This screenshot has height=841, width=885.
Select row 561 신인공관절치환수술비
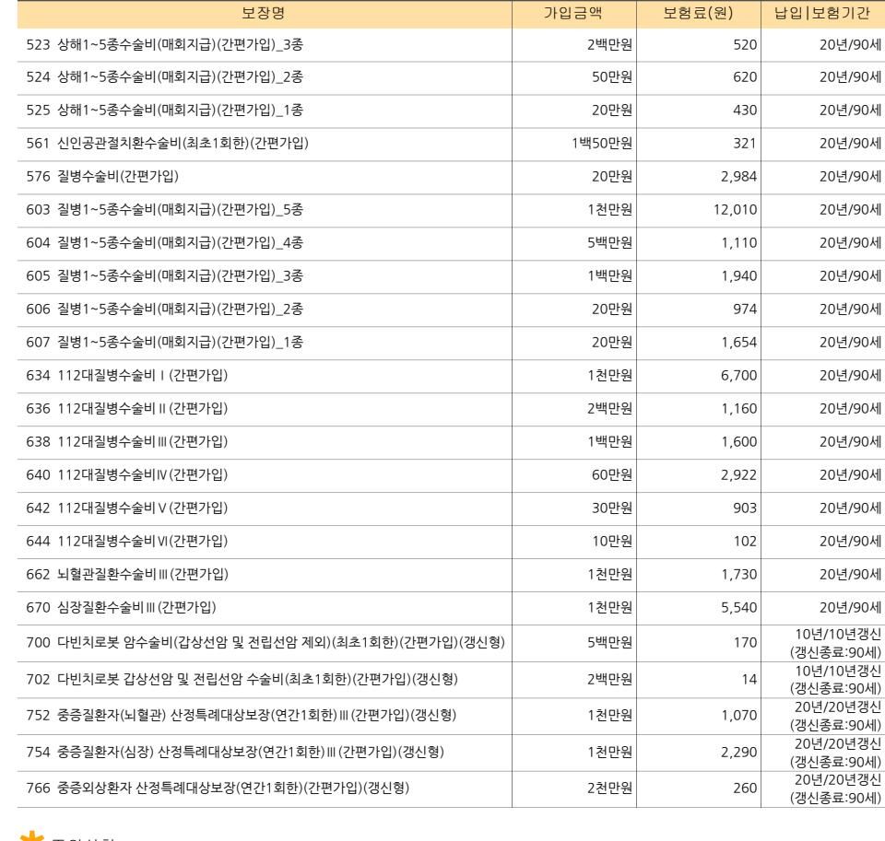coord(451,144)
